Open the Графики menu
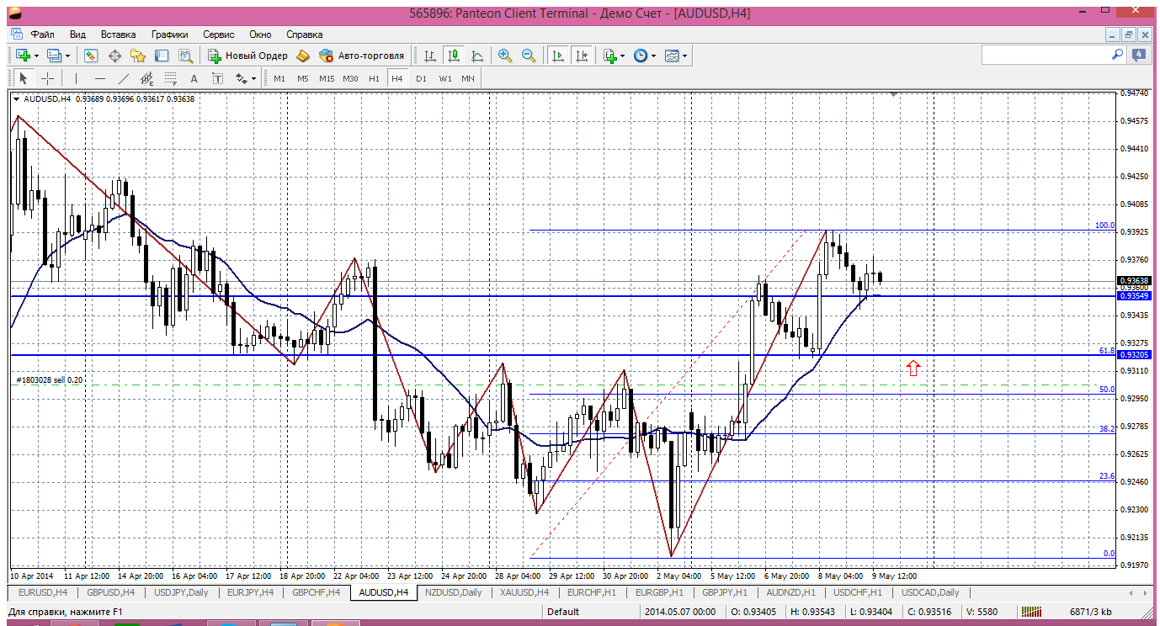The height and width of the screenshot is (626, 1160). click(x=169, y=34)
